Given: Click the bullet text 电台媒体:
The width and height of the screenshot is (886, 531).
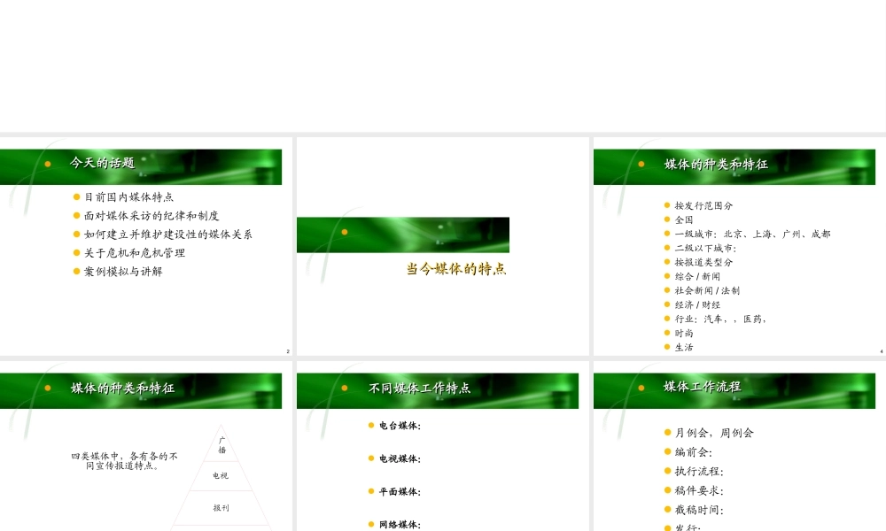Looking at the screenshot, I should pos(400,426).
